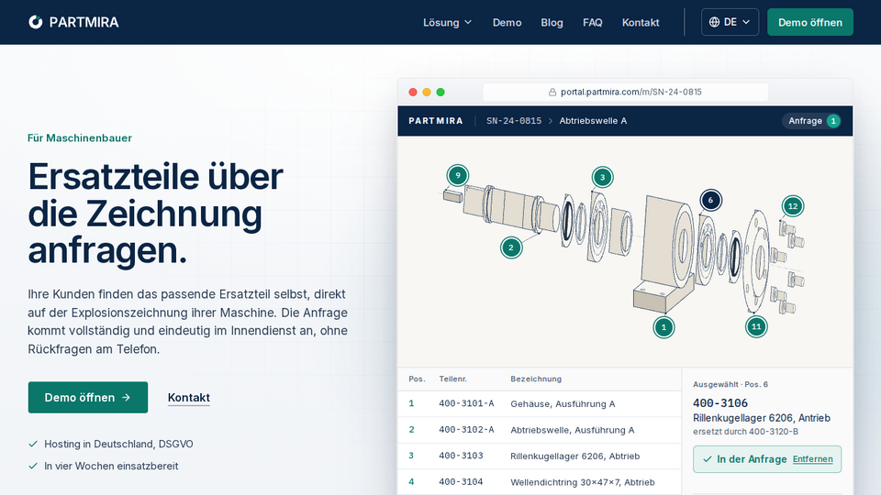
Task: Click the PARTMIRA wordmark in portal header
Action: (435, 121)
